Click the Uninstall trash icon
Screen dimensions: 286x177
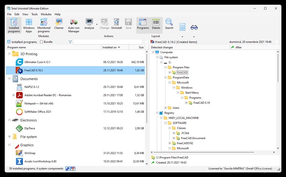(x=116, y=24)
